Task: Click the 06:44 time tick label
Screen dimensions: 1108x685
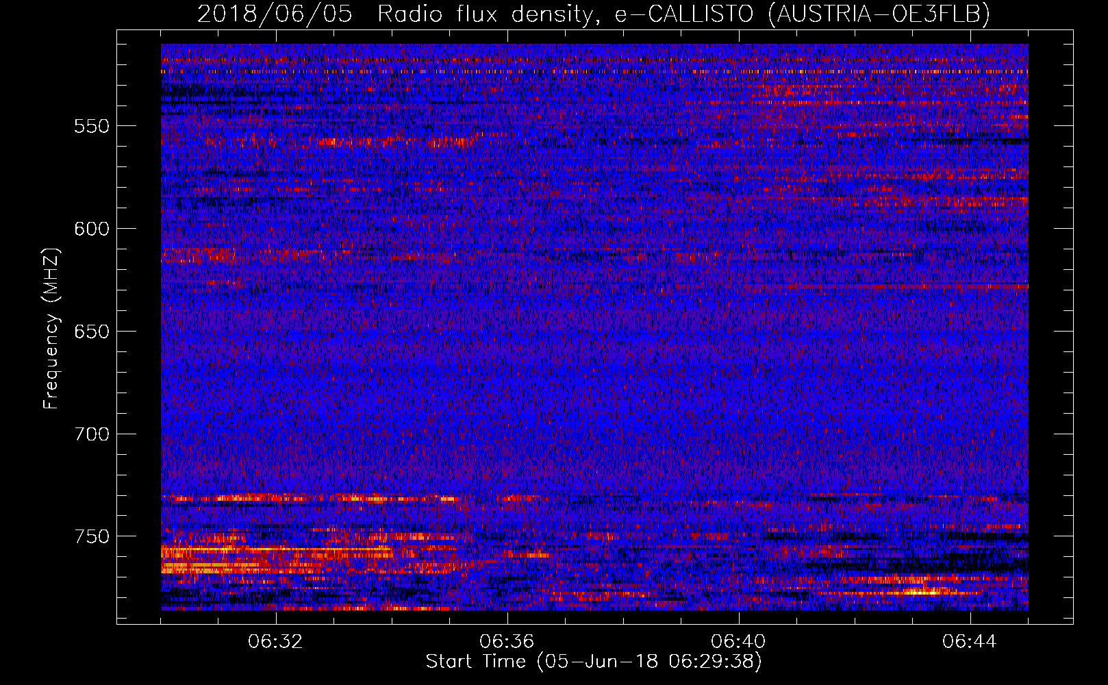Action: coord(970,642)
